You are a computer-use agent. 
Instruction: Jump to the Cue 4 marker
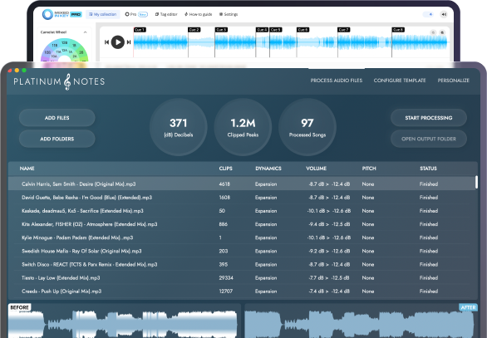[x=262, y=30]
